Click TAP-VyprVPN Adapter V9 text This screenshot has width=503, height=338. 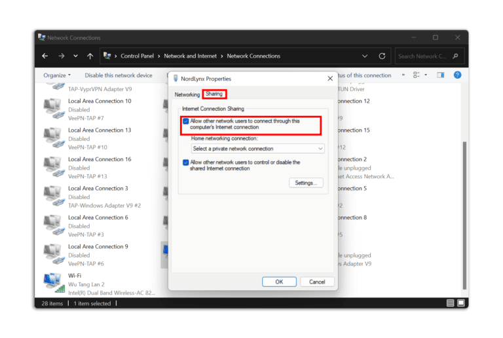point(100,89)
